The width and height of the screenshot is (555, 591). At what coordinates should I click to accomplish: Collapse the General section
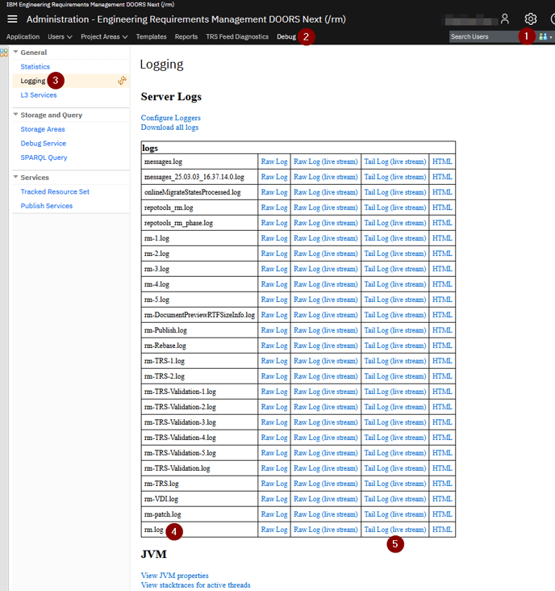pyautogui.click(x=15, y=52)
